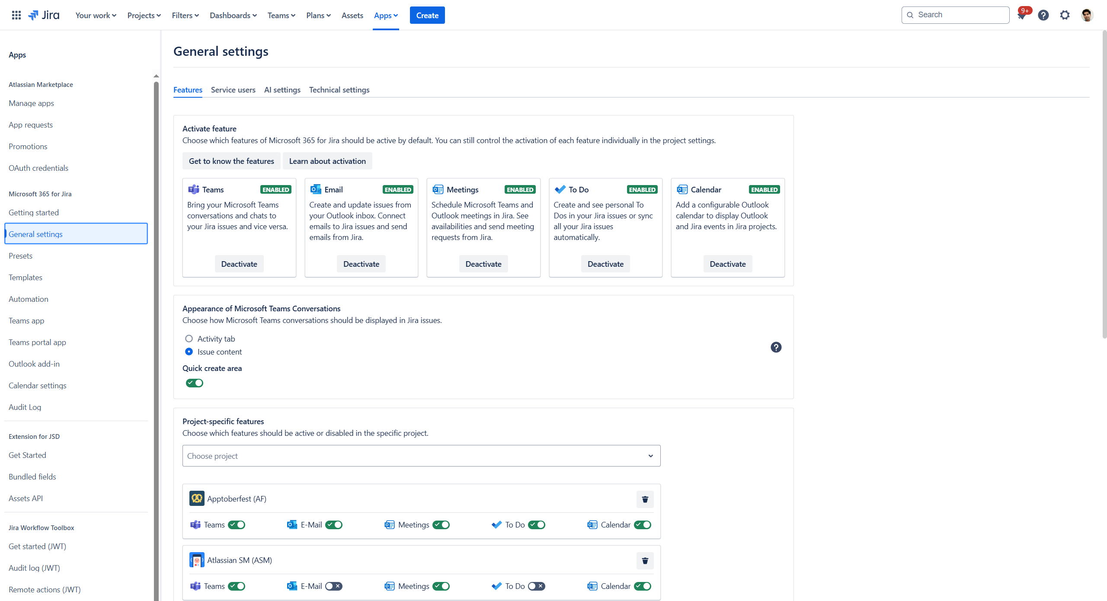Viewport: 1107px width, 601px height.
Task: Click the Create button
Action: tap(427, 16)
